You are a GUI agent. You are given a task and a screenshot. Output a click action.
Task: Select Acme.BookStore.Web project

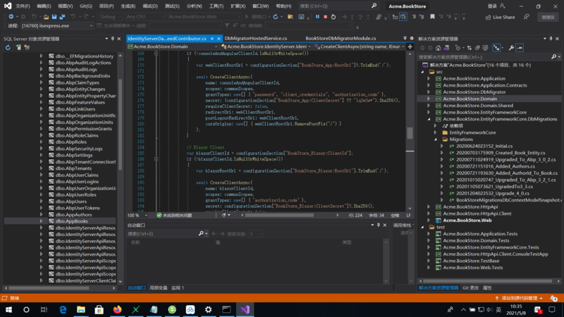467,220
